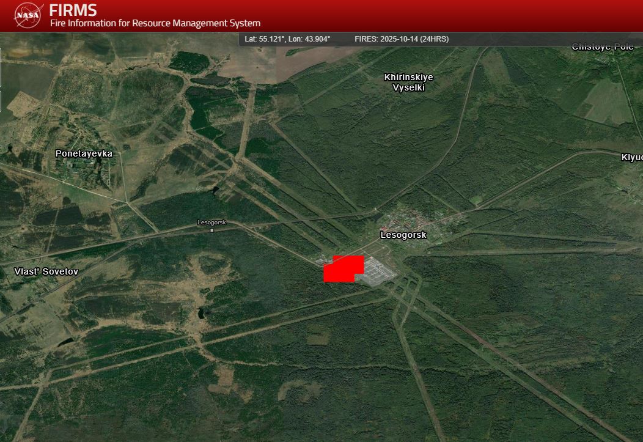
Task: Click the Chistoye Pole map label
Action: pos(603,47)
